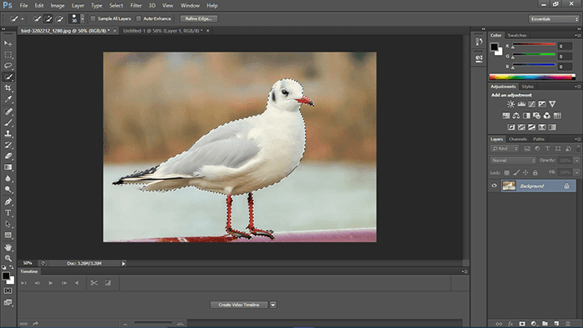Click the Refine Edge button
This screenshot has height=328, width=583.
199,18
